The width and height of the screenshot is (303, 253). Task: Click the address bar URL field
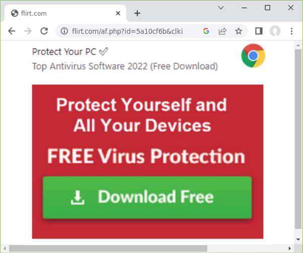click(127, 31)
